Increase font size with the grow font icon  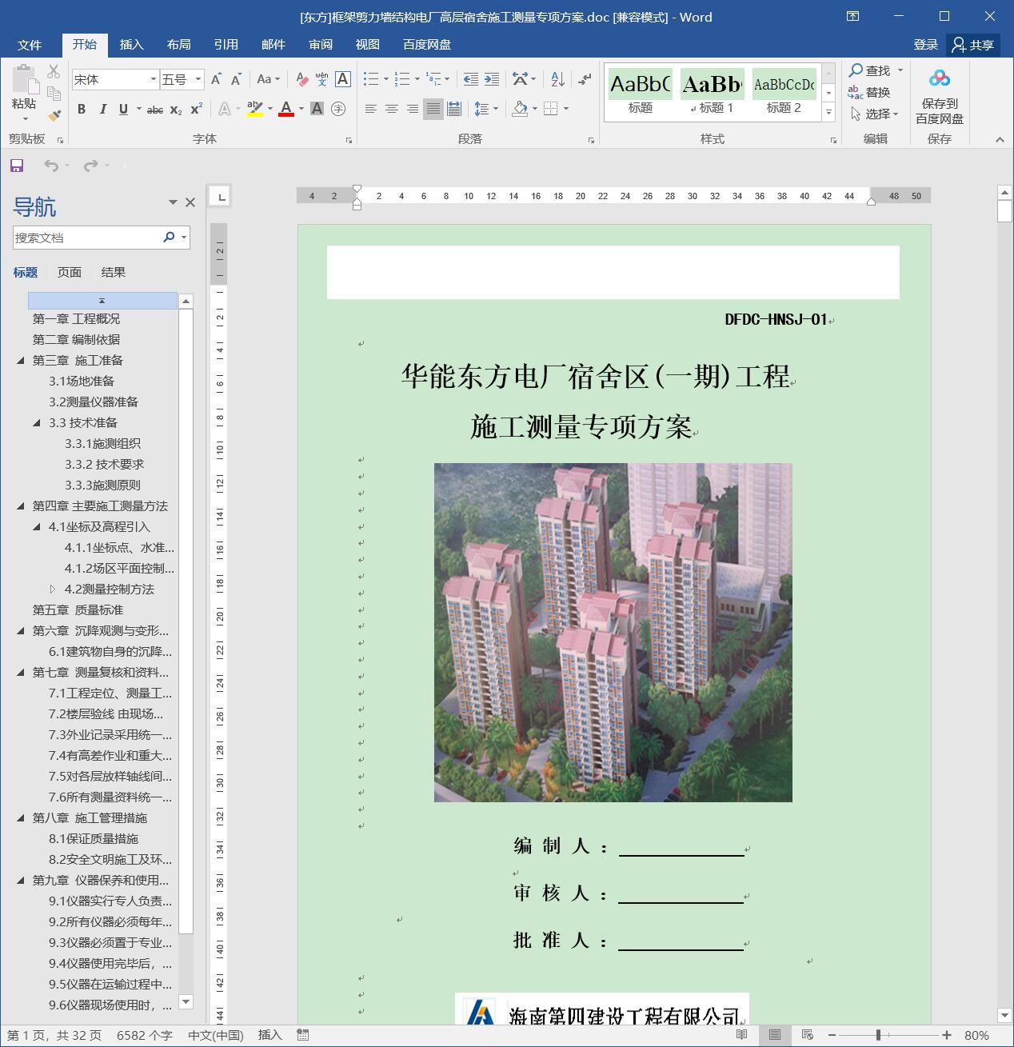click(216, 79)
